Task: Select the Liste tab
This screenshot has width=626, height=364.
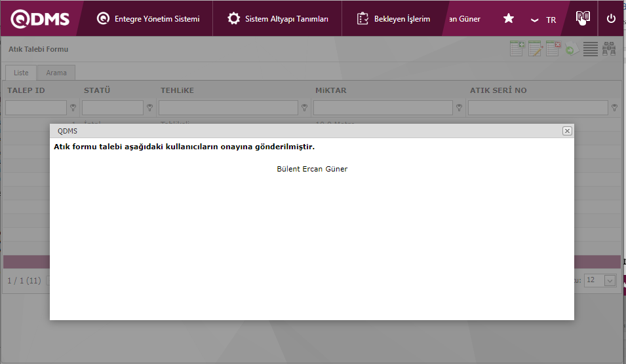Action: tap(21, 73)
